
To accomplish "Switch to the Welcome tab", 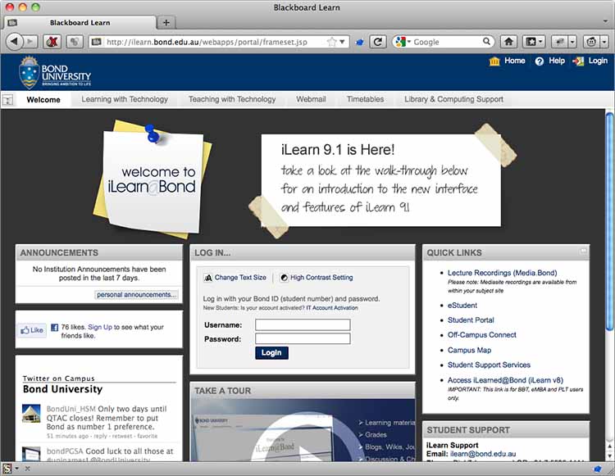I will 43,100.
